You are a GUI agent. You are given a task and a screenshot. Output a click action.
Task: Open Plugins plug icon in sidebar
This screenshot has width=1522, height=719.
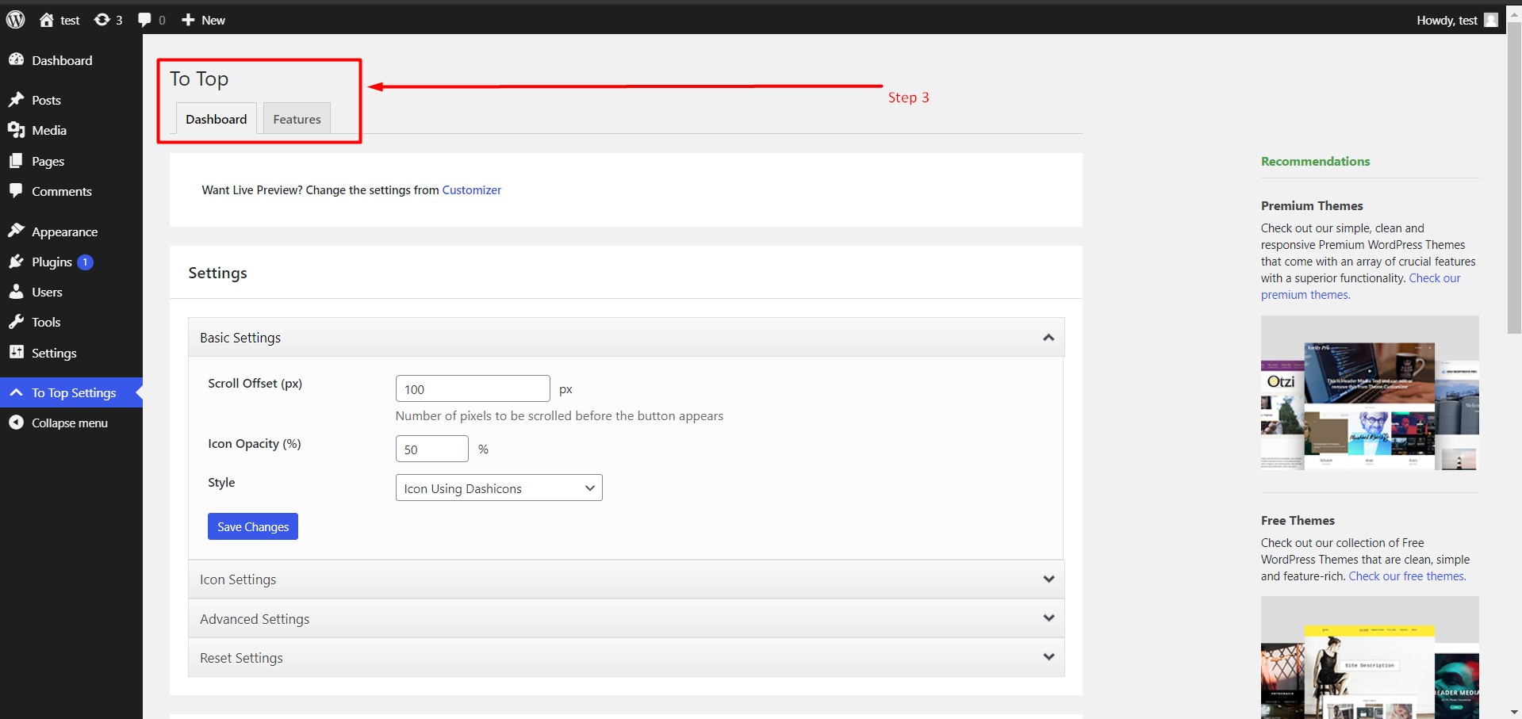[x=16, y=262]
